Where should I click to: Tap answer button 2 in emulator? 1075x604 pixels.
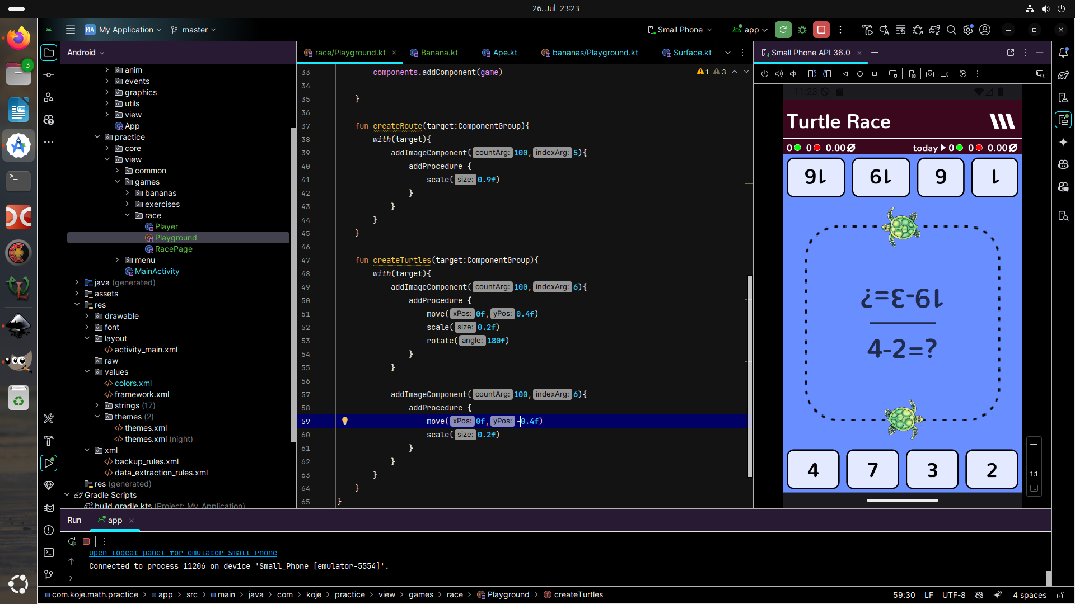point(991,470)
